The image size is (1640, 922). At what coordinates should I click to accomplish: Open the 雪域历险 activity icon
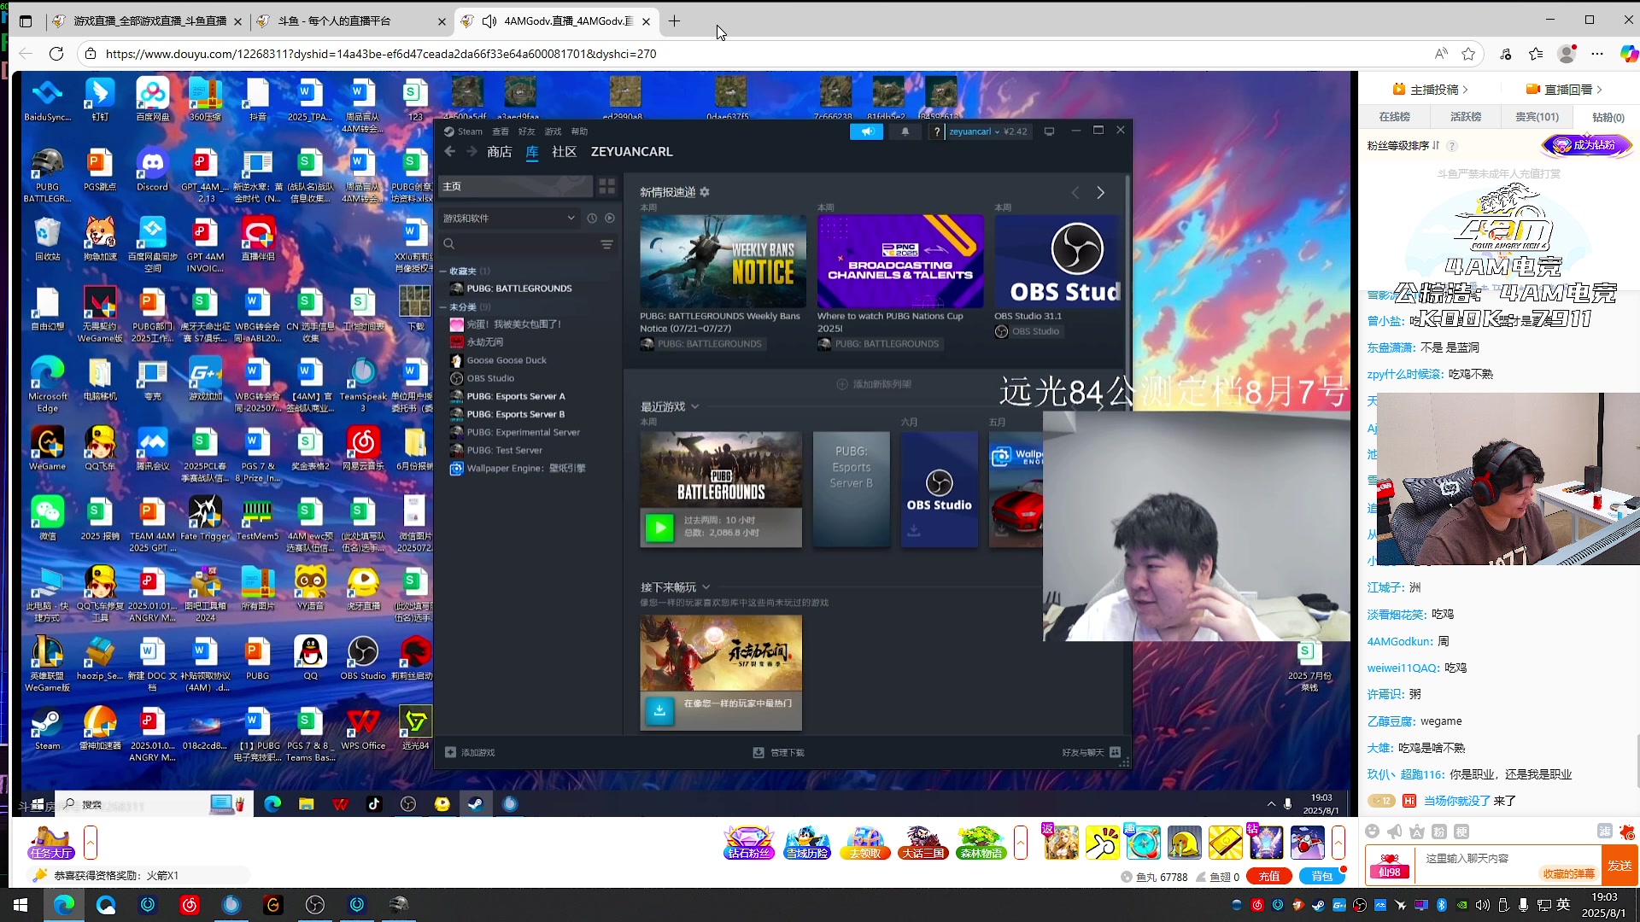807,843
